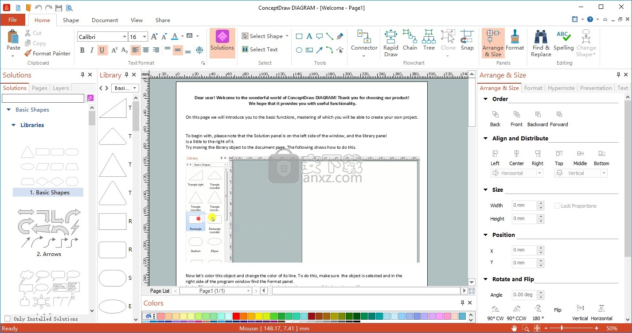
Task: Click the Save icon in the title bar
Action: (59, 8)
